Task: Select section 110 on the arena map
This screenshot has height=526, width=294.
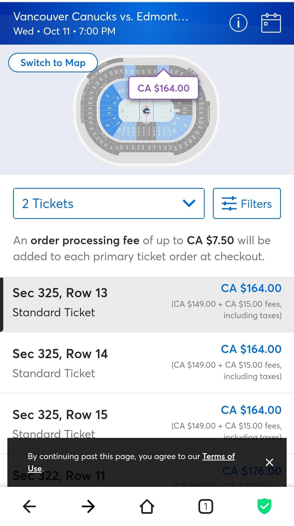Action: point(108,125)
